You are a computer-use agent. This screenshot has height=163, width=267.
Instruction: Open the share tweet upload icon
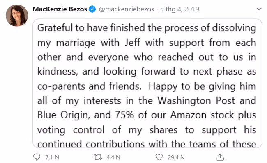tap(220, 157)
